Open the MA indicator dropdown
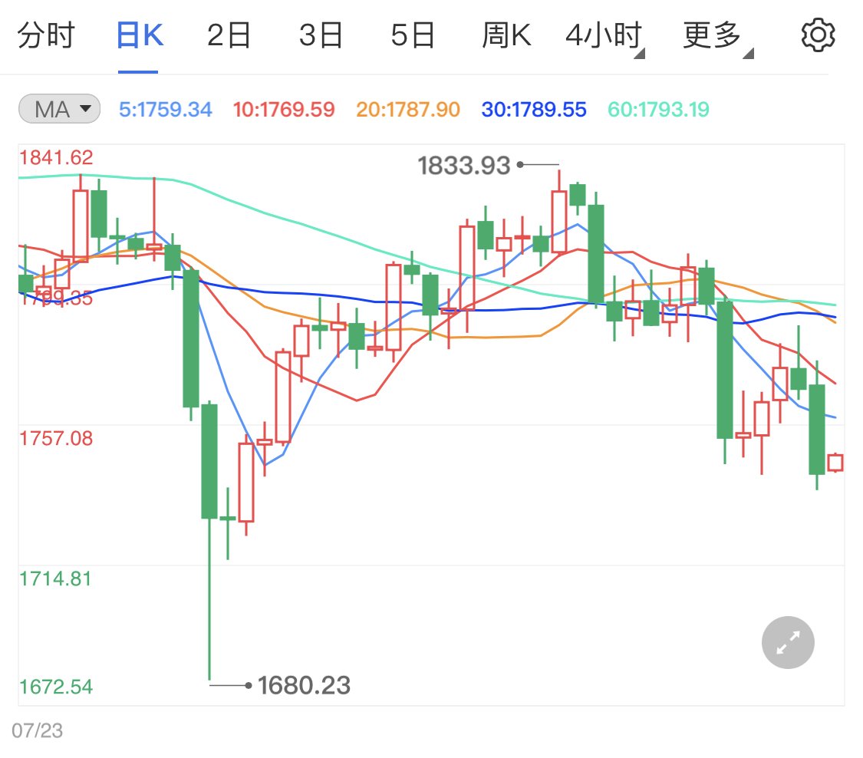The height and width of the screenshot is (758, 863). click(x=59, y=108)
